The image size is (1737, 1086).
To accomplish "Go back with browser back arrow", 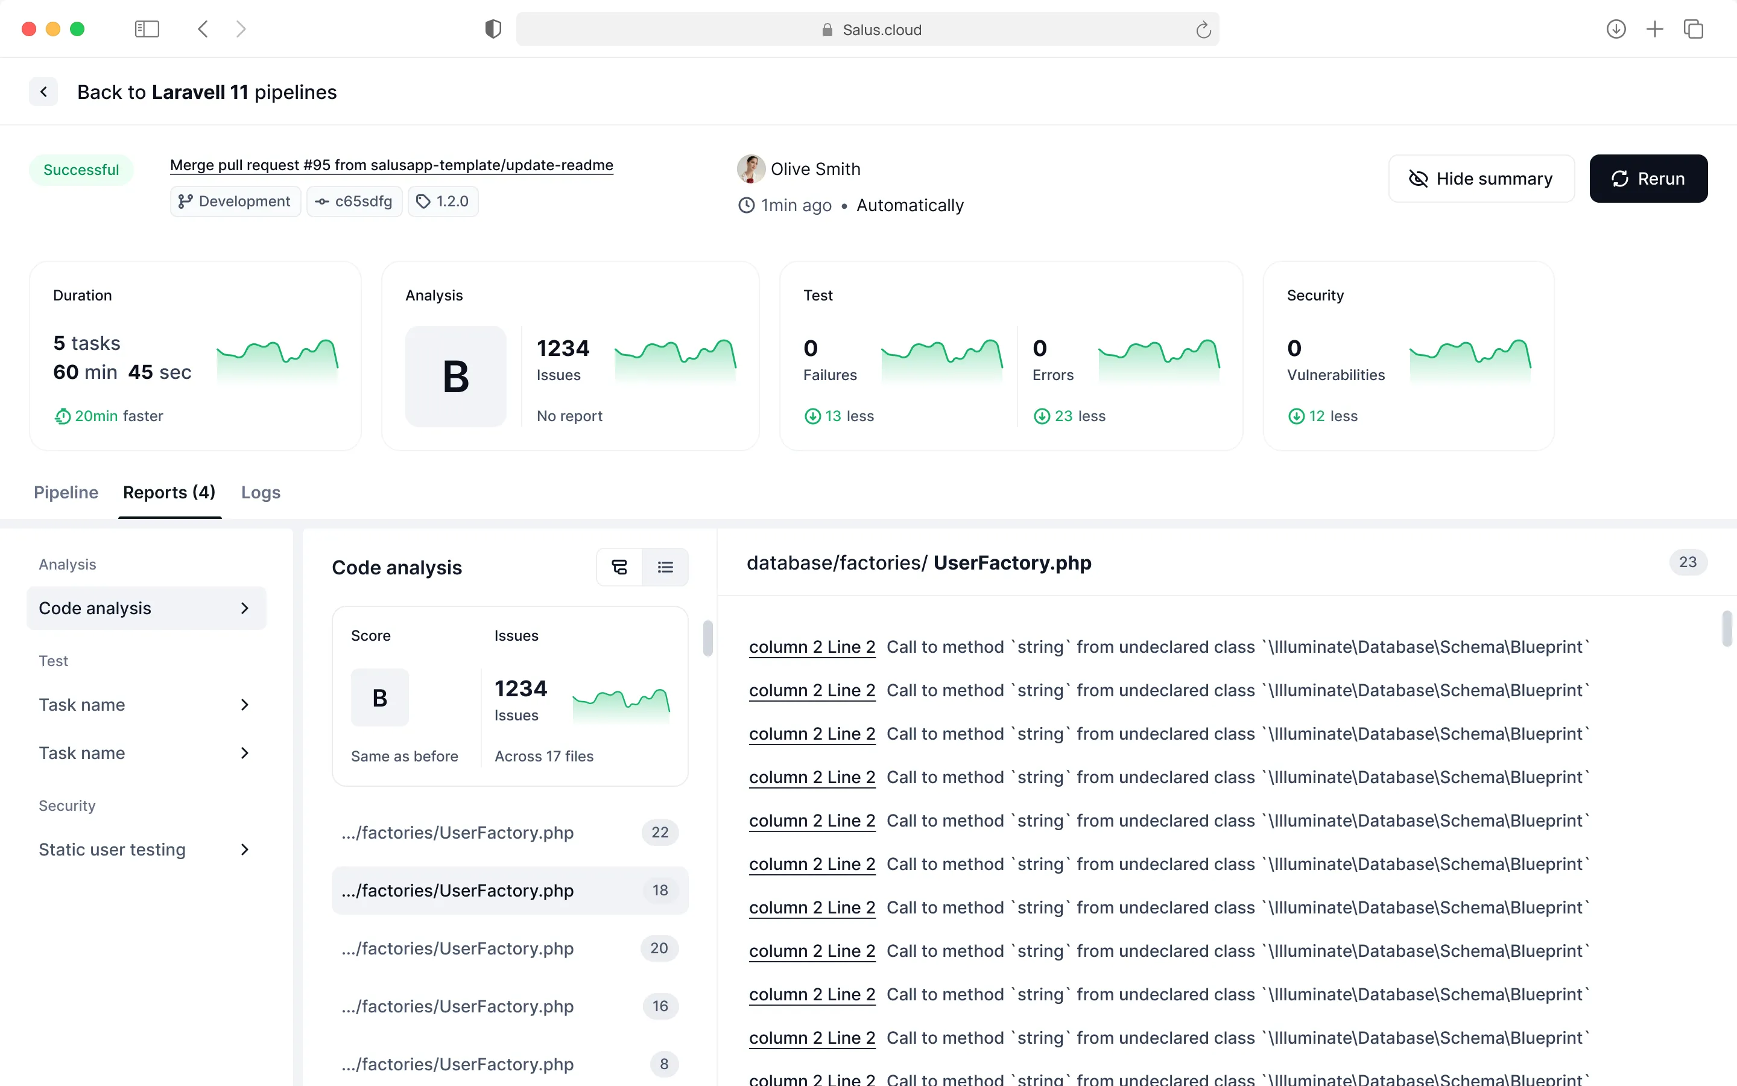I will tap(203, 30).
